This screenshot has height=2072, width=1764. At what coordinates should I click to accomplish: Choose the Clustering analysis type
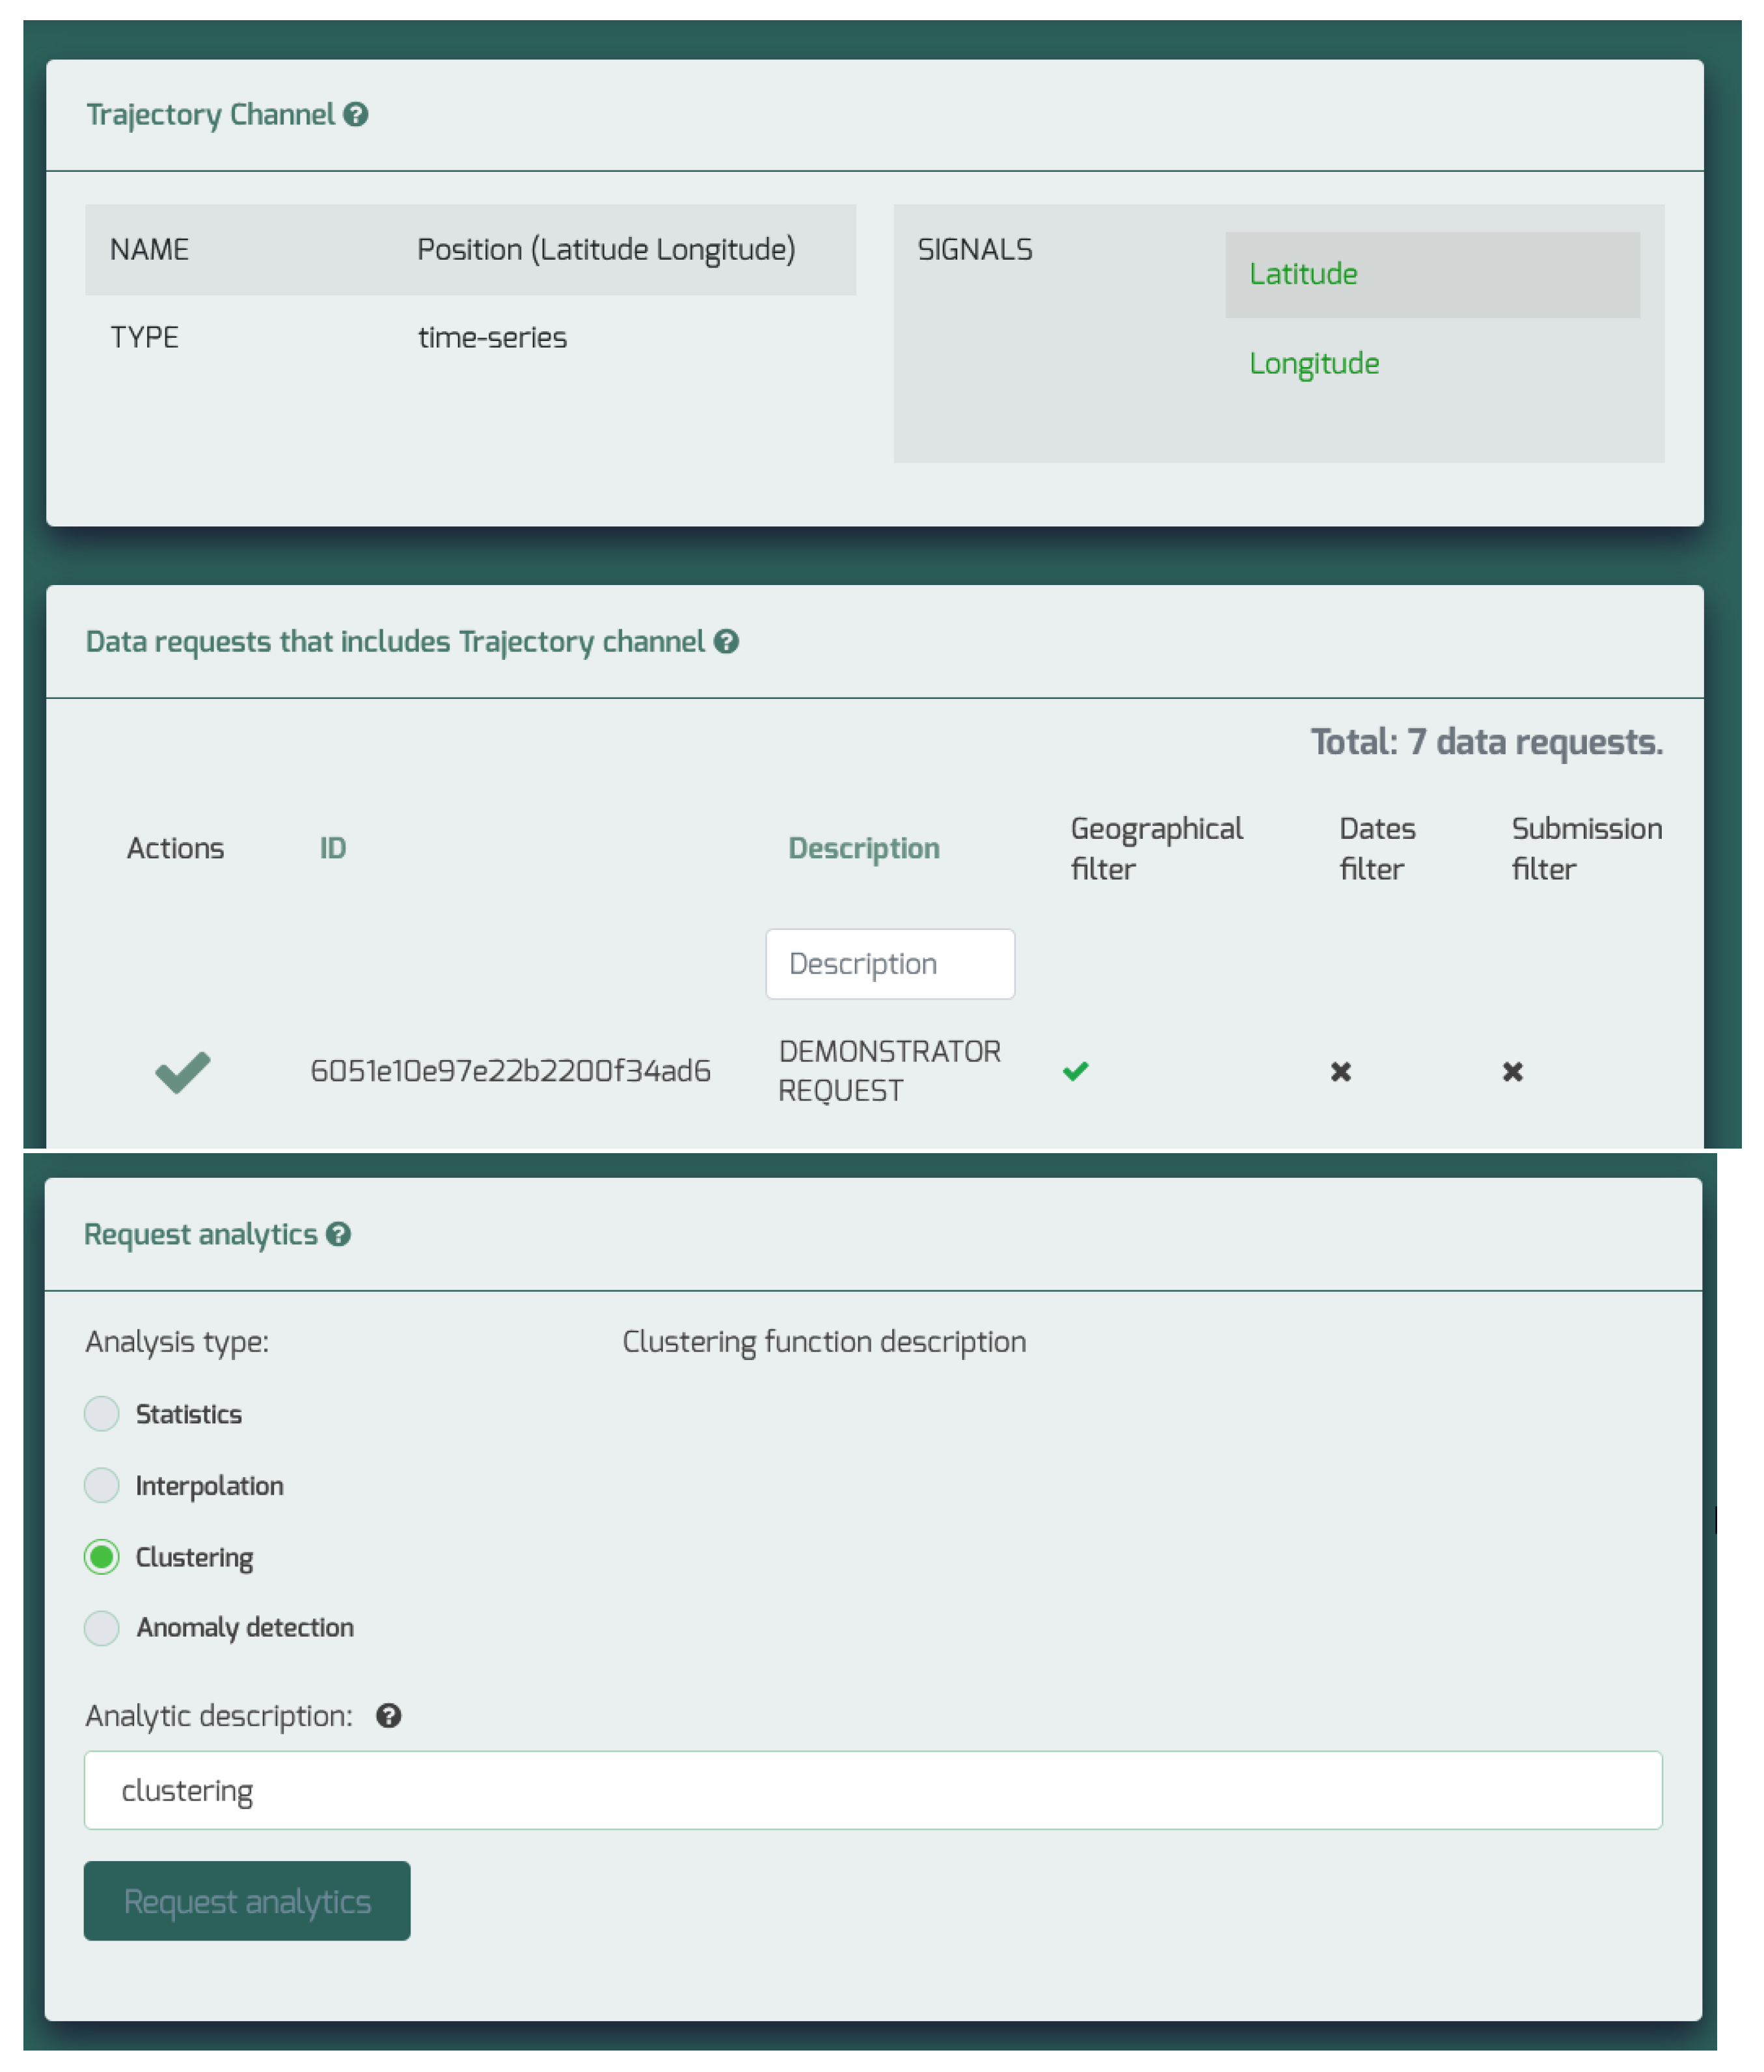tap(102, 1558)
